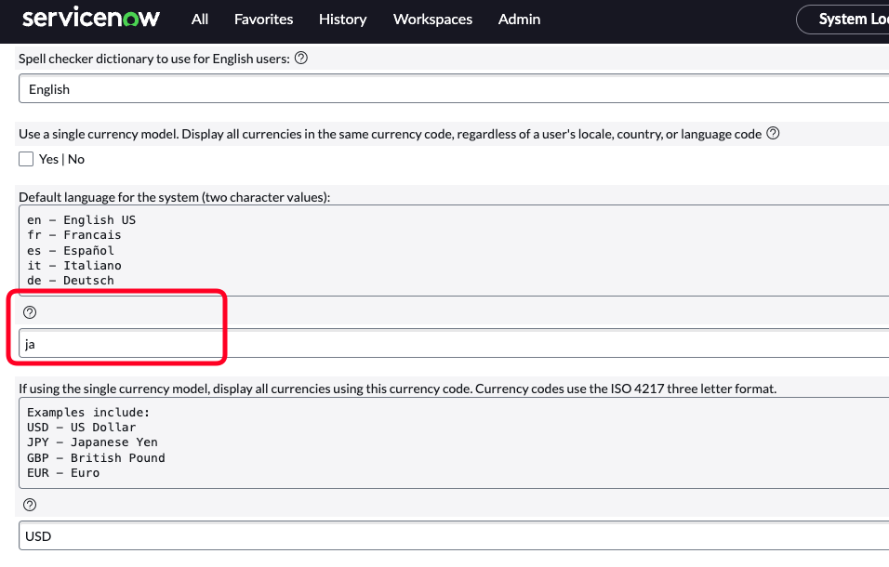Open help for single currency model setting
The height and width of the screenshot is (567, 889).
[773, 133]
